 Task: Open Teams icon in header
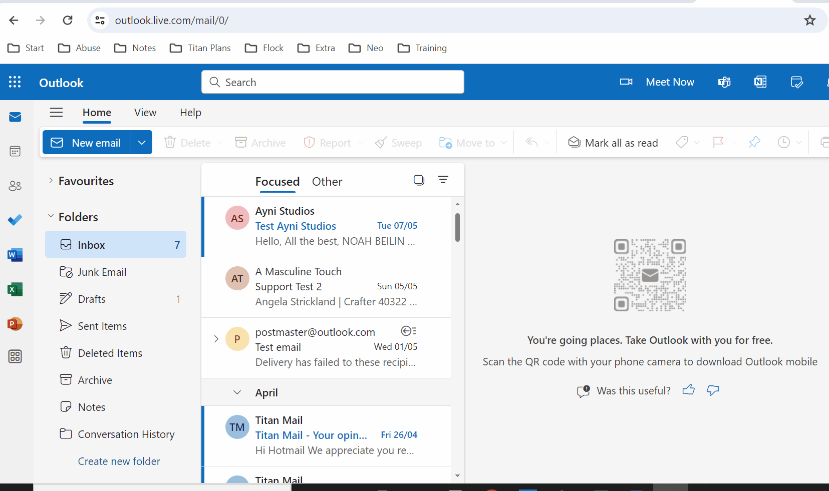tap(724, 82)
